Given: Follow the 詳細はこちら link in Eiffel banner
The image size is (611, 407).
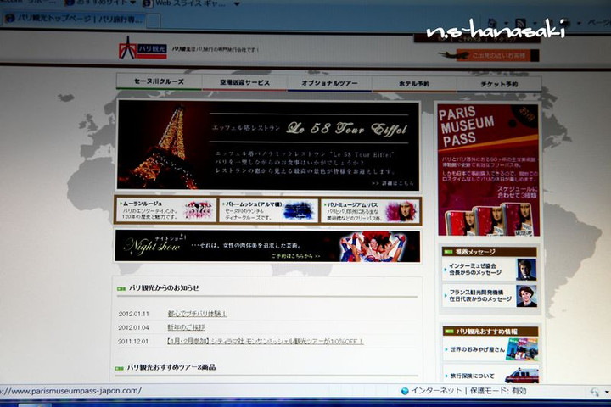Looking at the screenshot, I should (x=393, y=183).
